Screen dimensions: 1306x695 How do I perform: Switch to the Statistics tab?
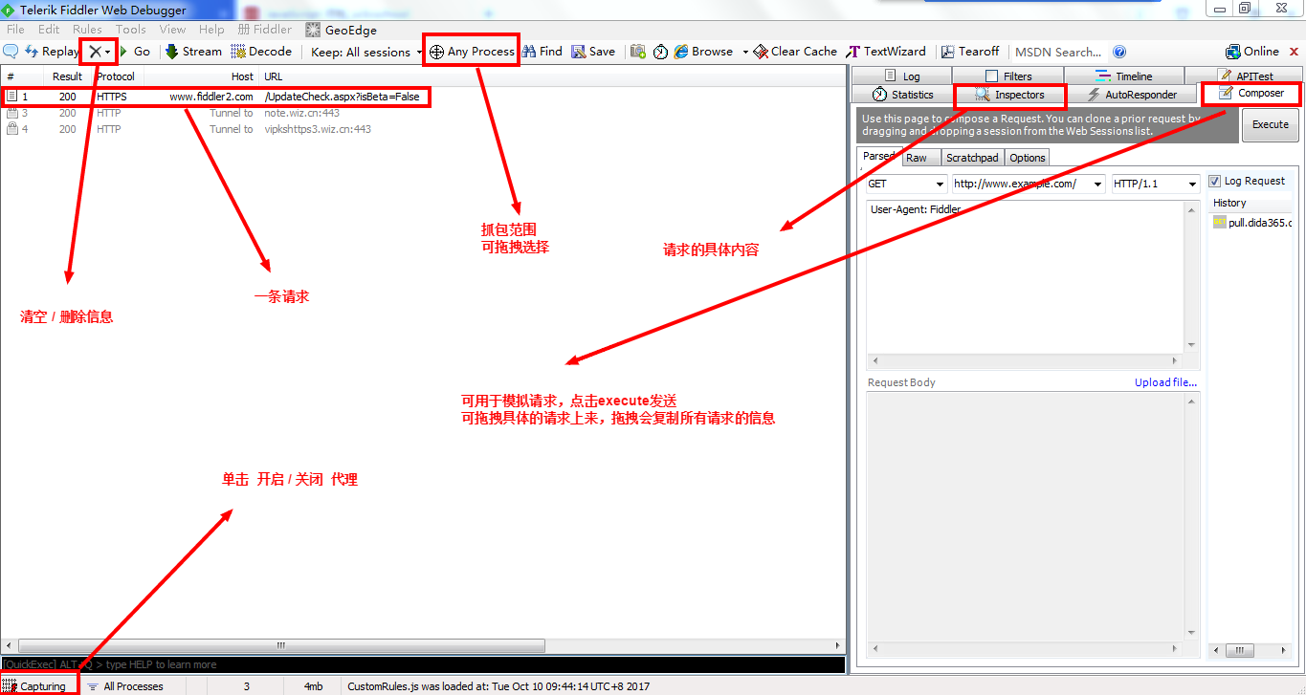[902, 95]
